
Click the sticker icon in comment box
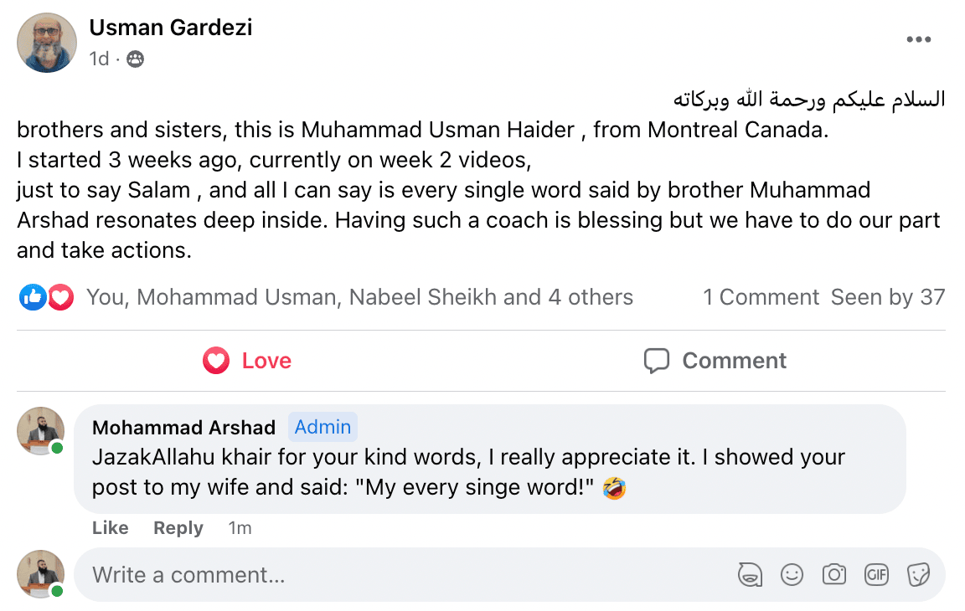pyautogui.click(x=919, y=574)
